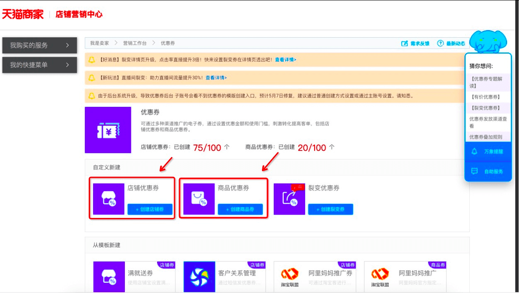This screenshot has width=519, height=293.
Task: Click the 店铺券 tag on 满就送券 card
Action: [166, 265]
